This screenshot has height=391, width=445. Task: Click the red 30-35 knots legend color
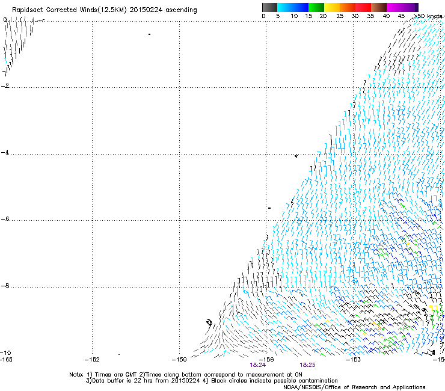coord(363,7)
